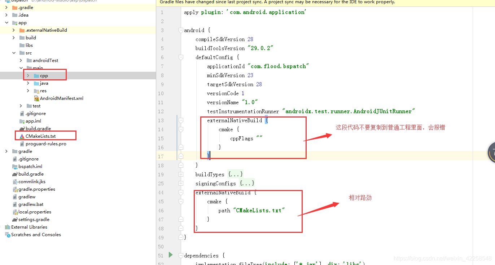
Task: Expand the test folder
Action: point(21,106)
